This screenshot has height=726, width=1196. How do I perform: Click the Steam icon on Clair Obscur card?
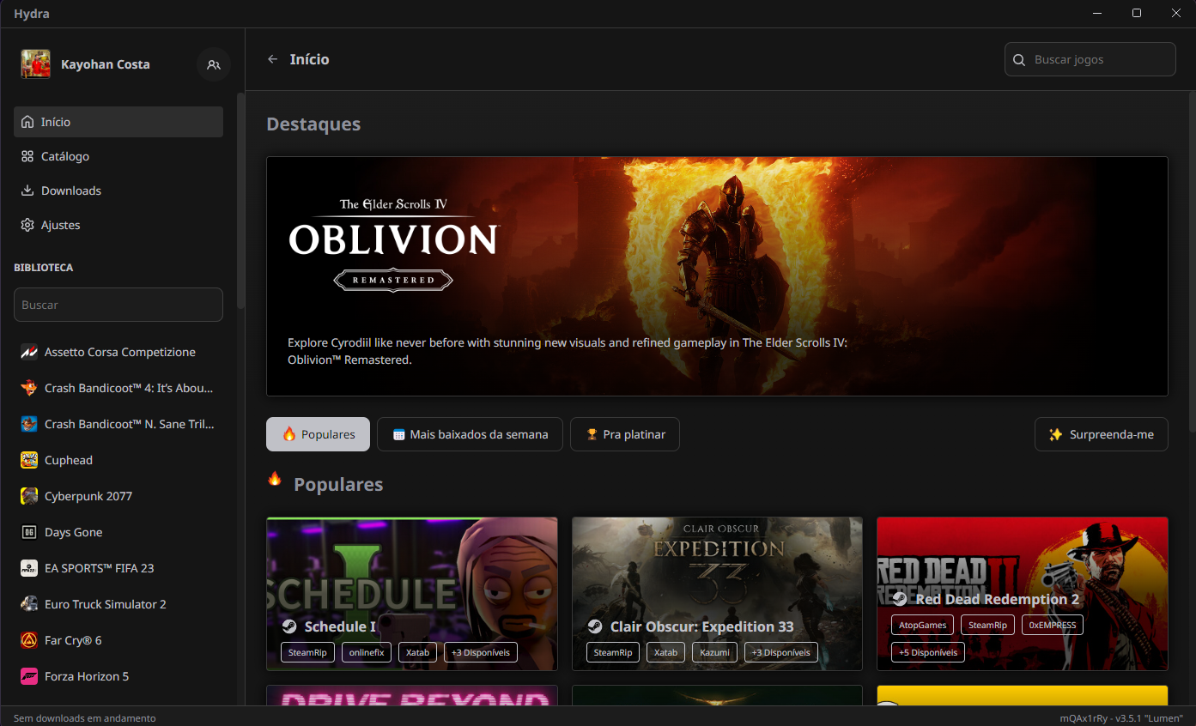pos(595,626)
